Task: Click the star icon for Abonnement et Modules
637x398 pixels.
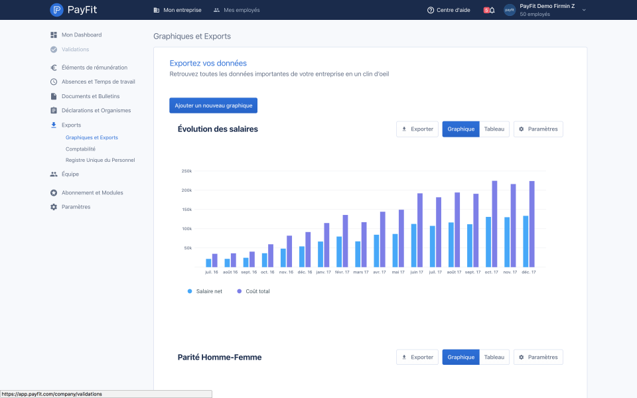Action: point(54,193)
